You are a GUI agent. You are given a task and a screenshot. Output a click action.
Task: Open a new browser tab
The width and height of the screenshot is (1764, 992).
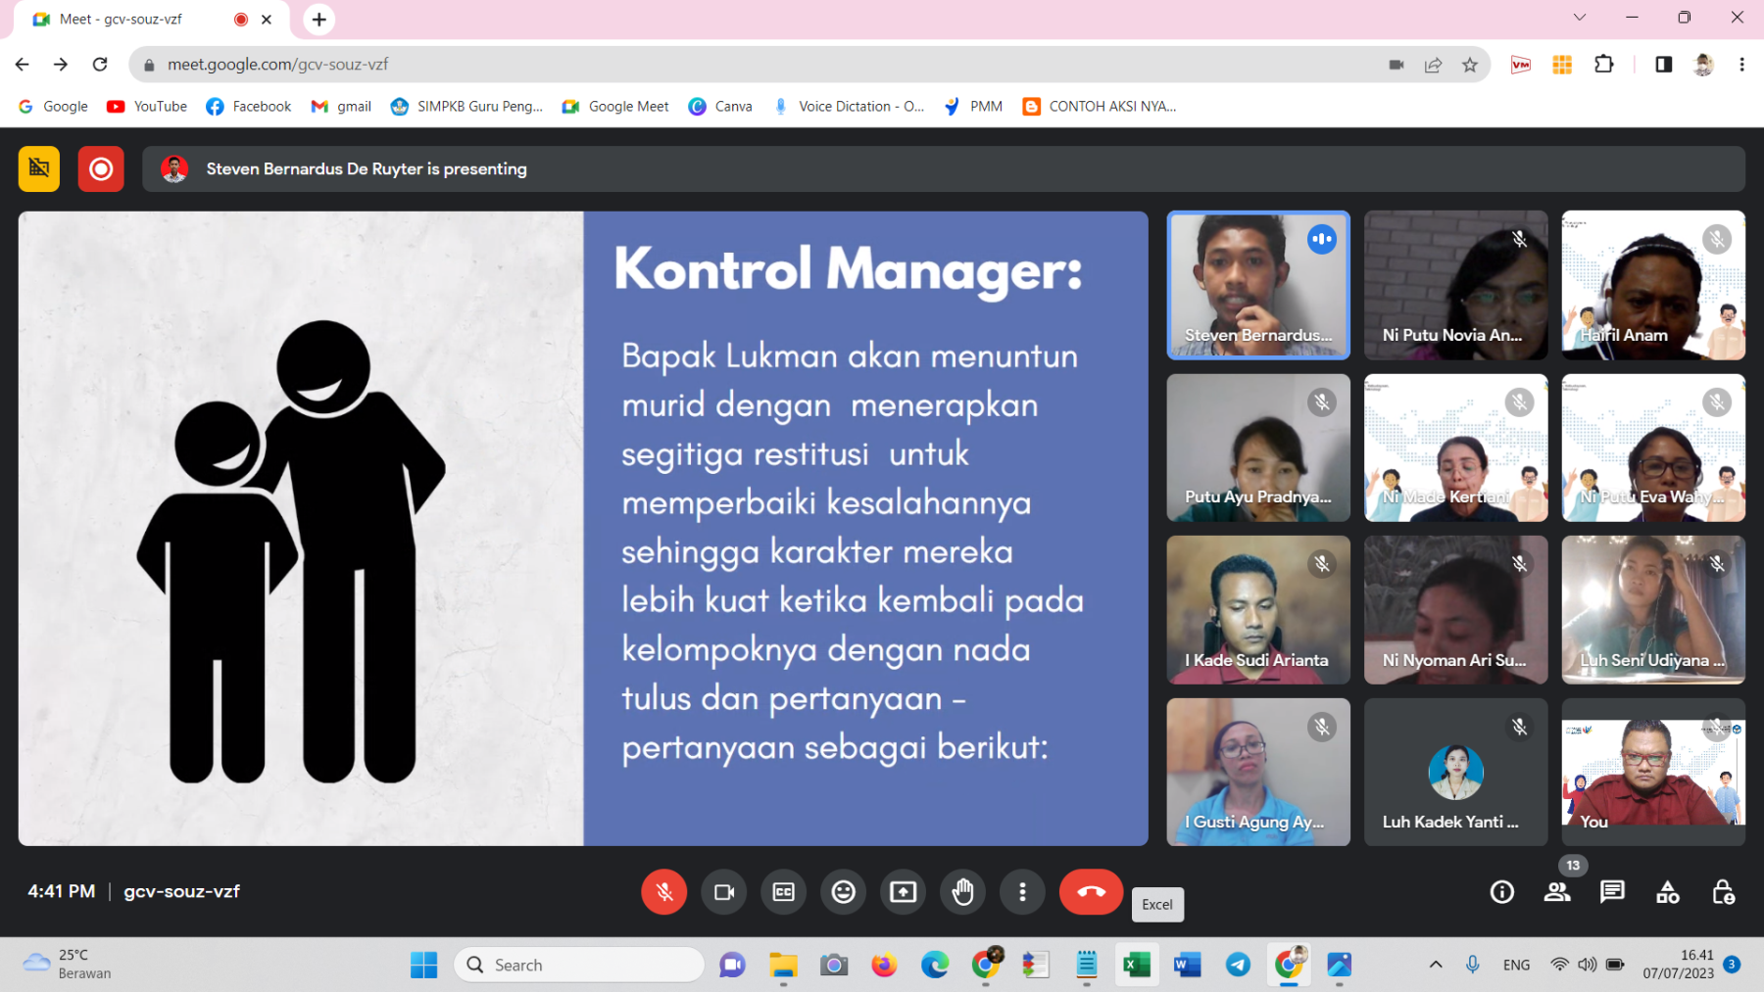point(319,20)
